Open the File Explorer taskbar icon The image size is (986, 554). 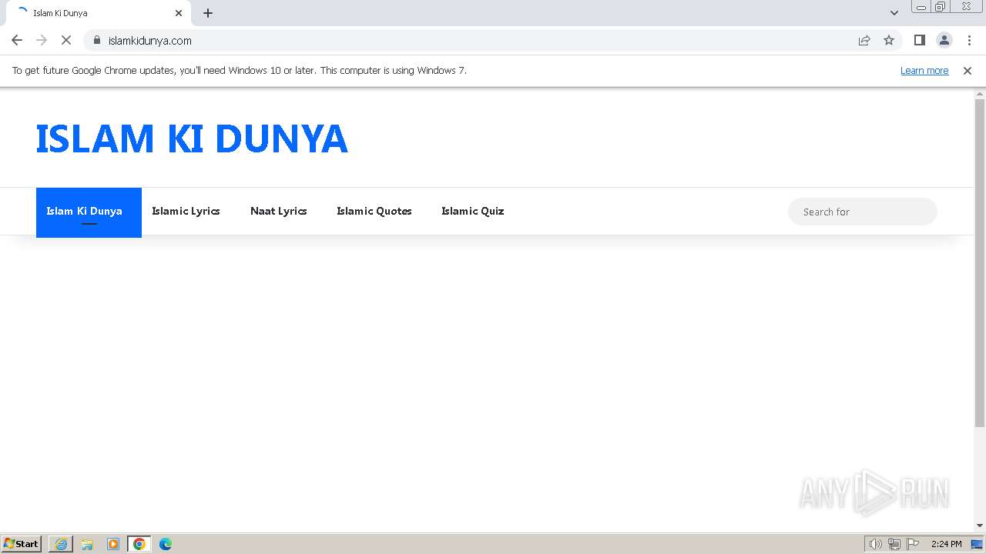[87, 544]
